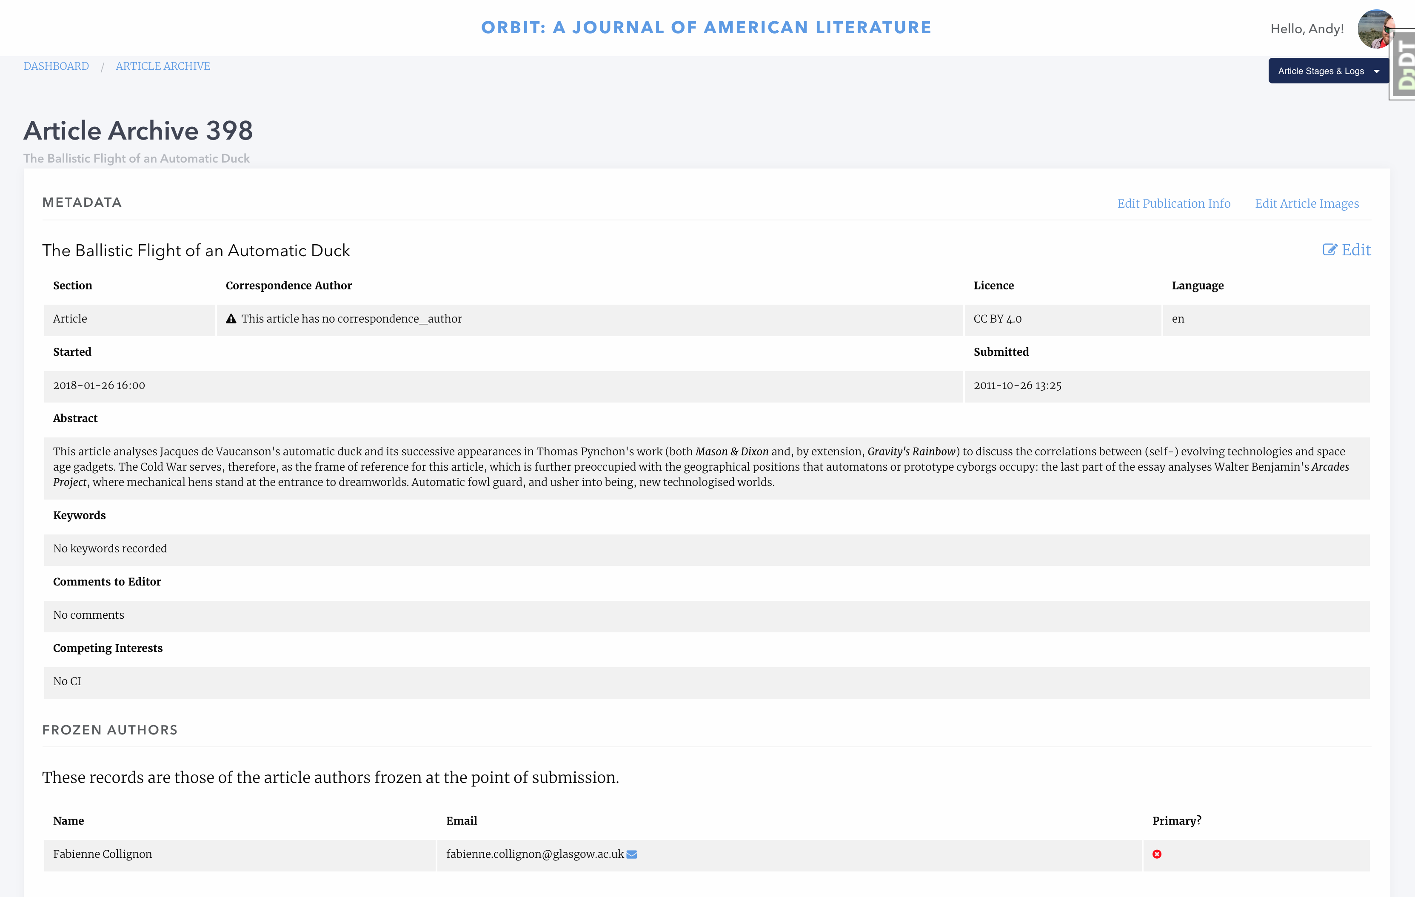Click the warning triangle for correspondence author

[231, 319]
